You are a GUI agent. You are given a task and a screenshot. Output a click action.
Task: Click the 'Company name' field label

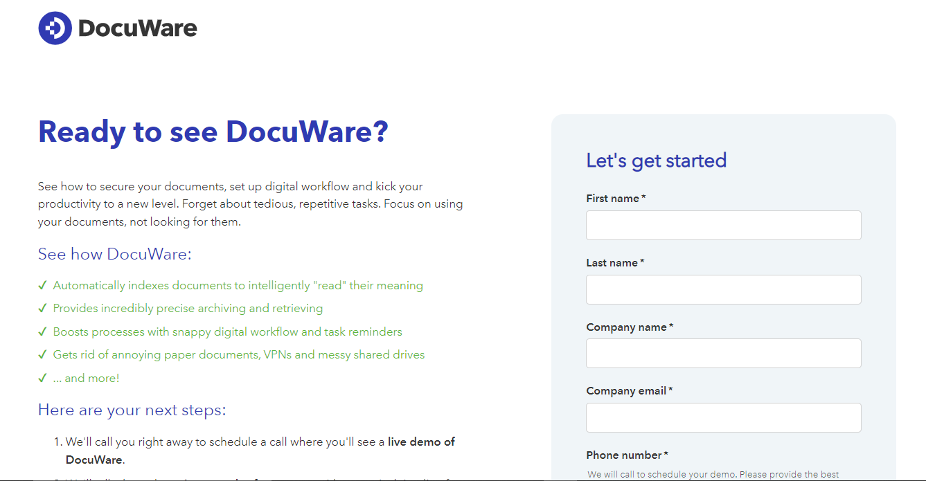click(630, 327)
